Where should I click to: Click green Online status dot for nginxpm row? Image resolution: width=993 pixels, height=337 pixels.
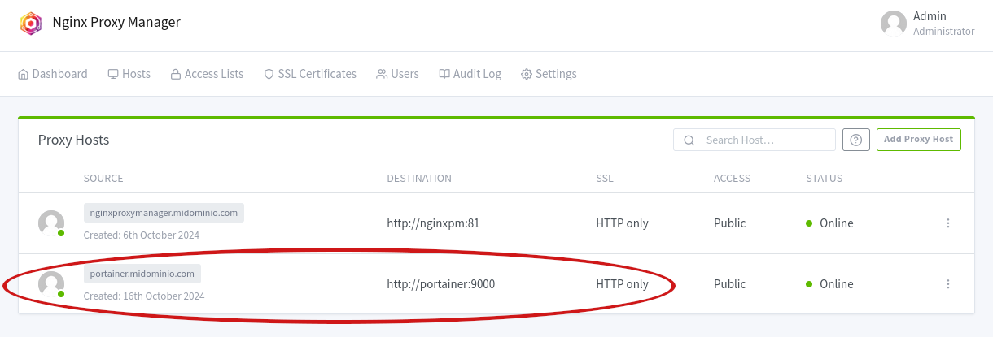click(809, 223)
